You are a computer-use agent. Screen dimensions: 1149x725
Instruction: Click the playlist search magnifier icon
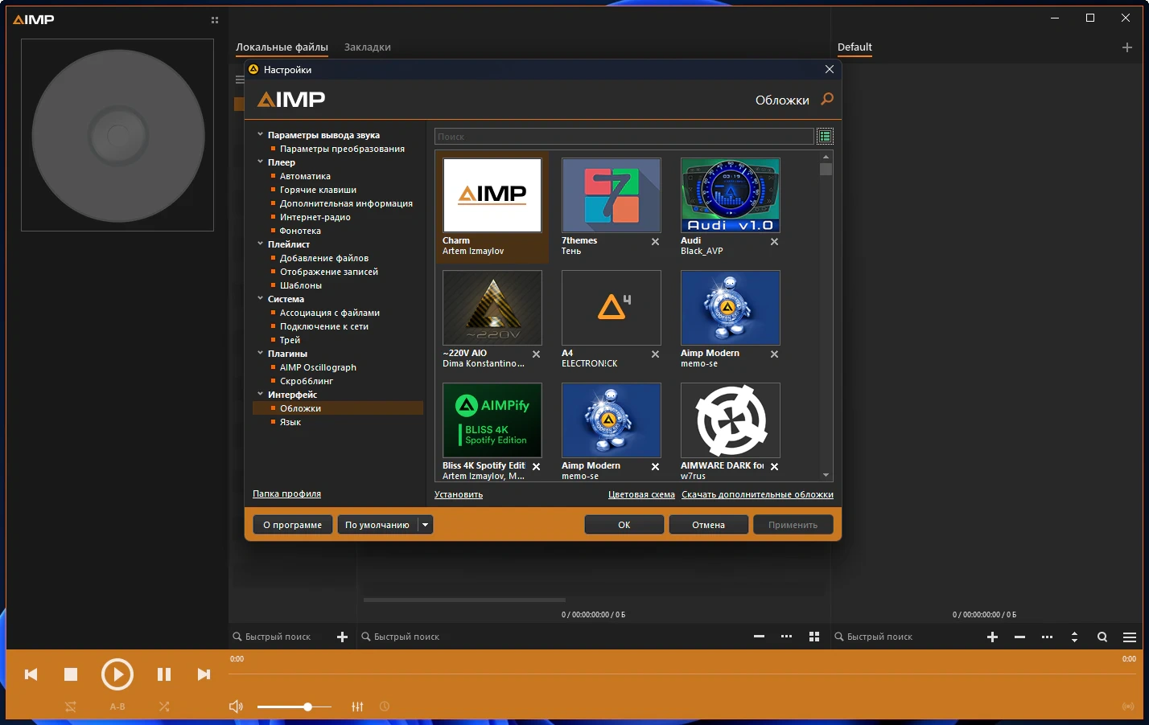click(1102, 637)
